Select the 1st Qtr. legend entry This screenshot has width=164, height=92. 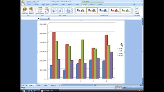tap(120, 49)
